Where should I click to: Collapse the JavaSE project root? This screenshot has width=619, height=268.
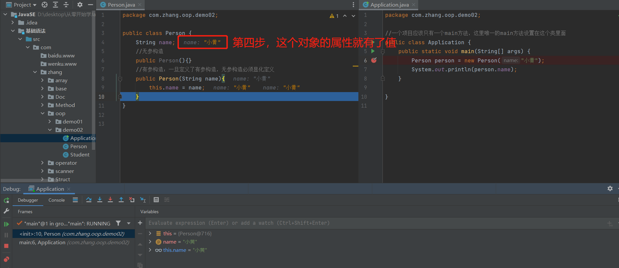pyautogui.click(x=5, y=14)
